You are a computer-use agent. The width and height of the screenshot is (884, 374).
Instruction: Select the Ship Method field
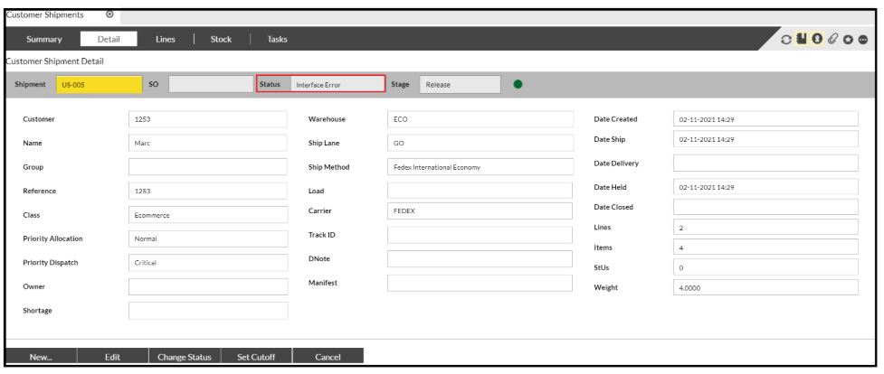coord(480,167)
